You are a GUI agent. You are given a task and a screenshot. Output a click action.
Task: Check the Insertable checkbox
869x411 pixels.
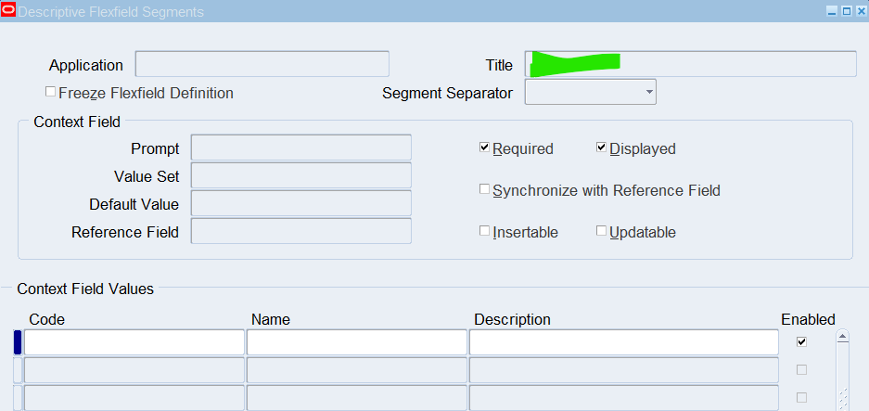pos(484,231)
